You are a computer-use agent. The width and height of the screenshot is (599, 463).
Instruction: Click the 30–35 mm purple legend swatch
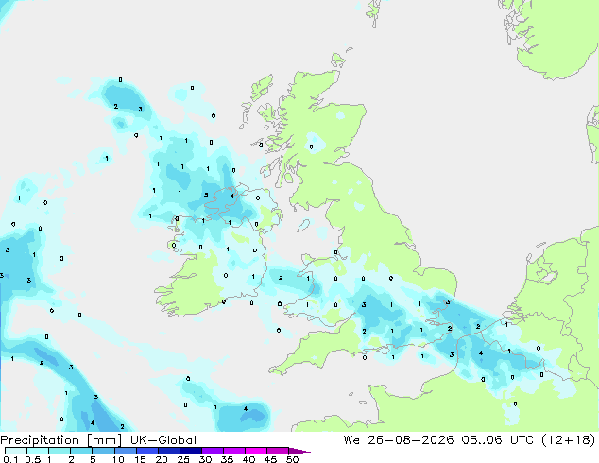pos(212,451)
